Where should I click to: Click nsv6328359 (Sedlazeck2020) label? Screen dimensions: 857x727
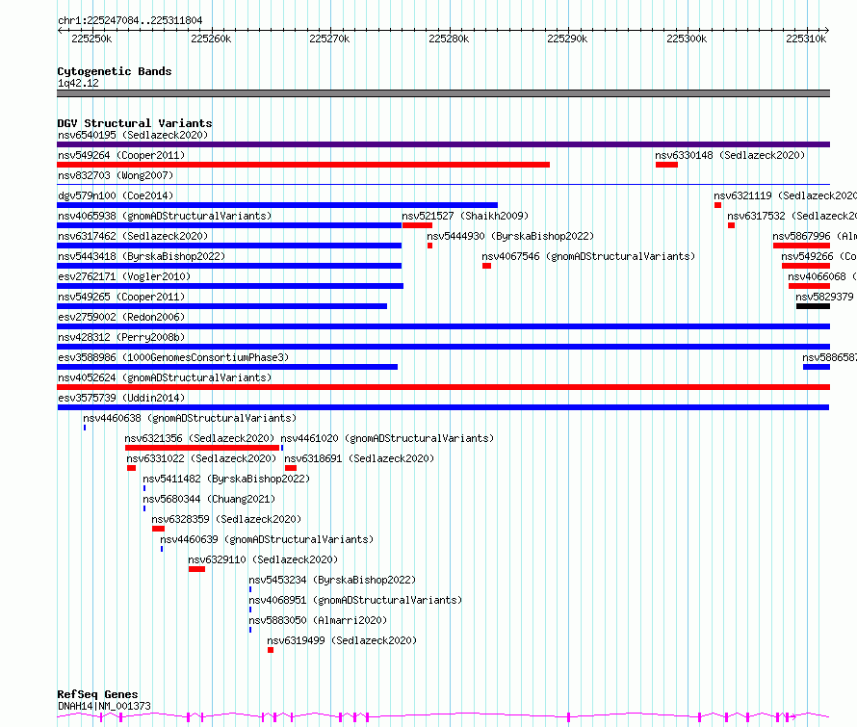click(x=226, y=519)
